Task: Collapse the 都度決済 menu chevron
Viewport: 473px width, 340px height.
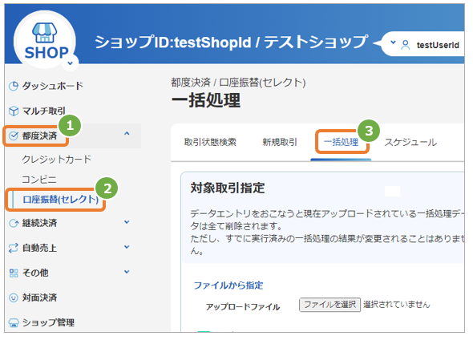Action: click(127, 133)
